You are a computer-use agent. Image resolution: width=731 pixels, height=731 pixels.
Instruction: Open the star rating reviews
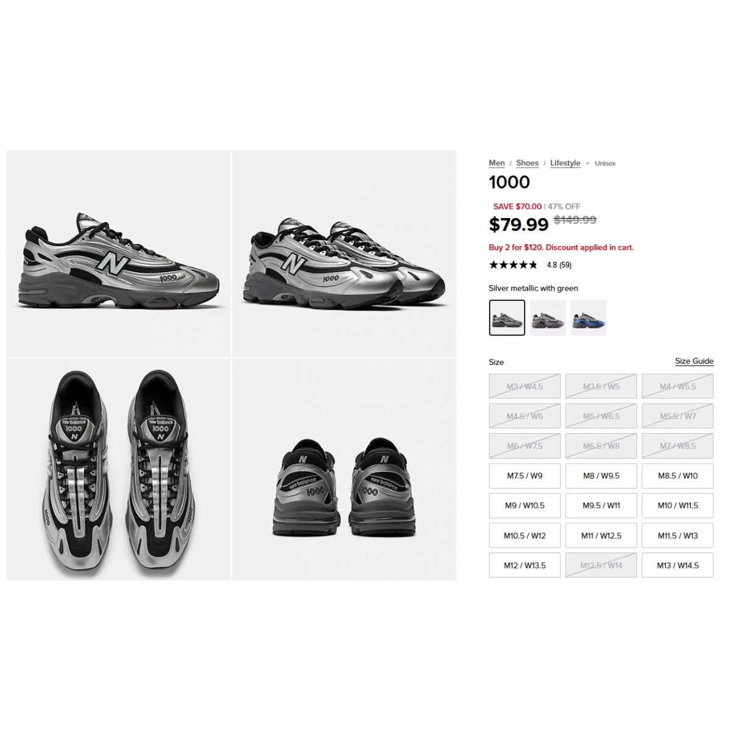[530, 265]
